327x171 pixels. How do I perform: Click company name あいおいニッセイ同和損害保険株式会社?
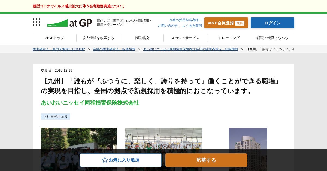[x=90, y=103]
